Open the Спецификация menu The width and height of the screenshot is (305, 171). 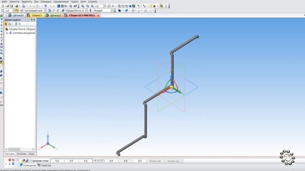tap(61, 1)
